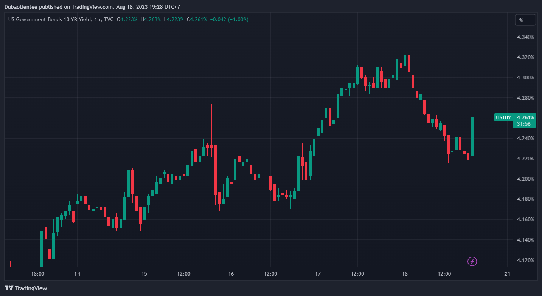Select date 21 on the time axis
Image resolution: width=542 pixels, height=296 pixels.
tap(507, 274)
